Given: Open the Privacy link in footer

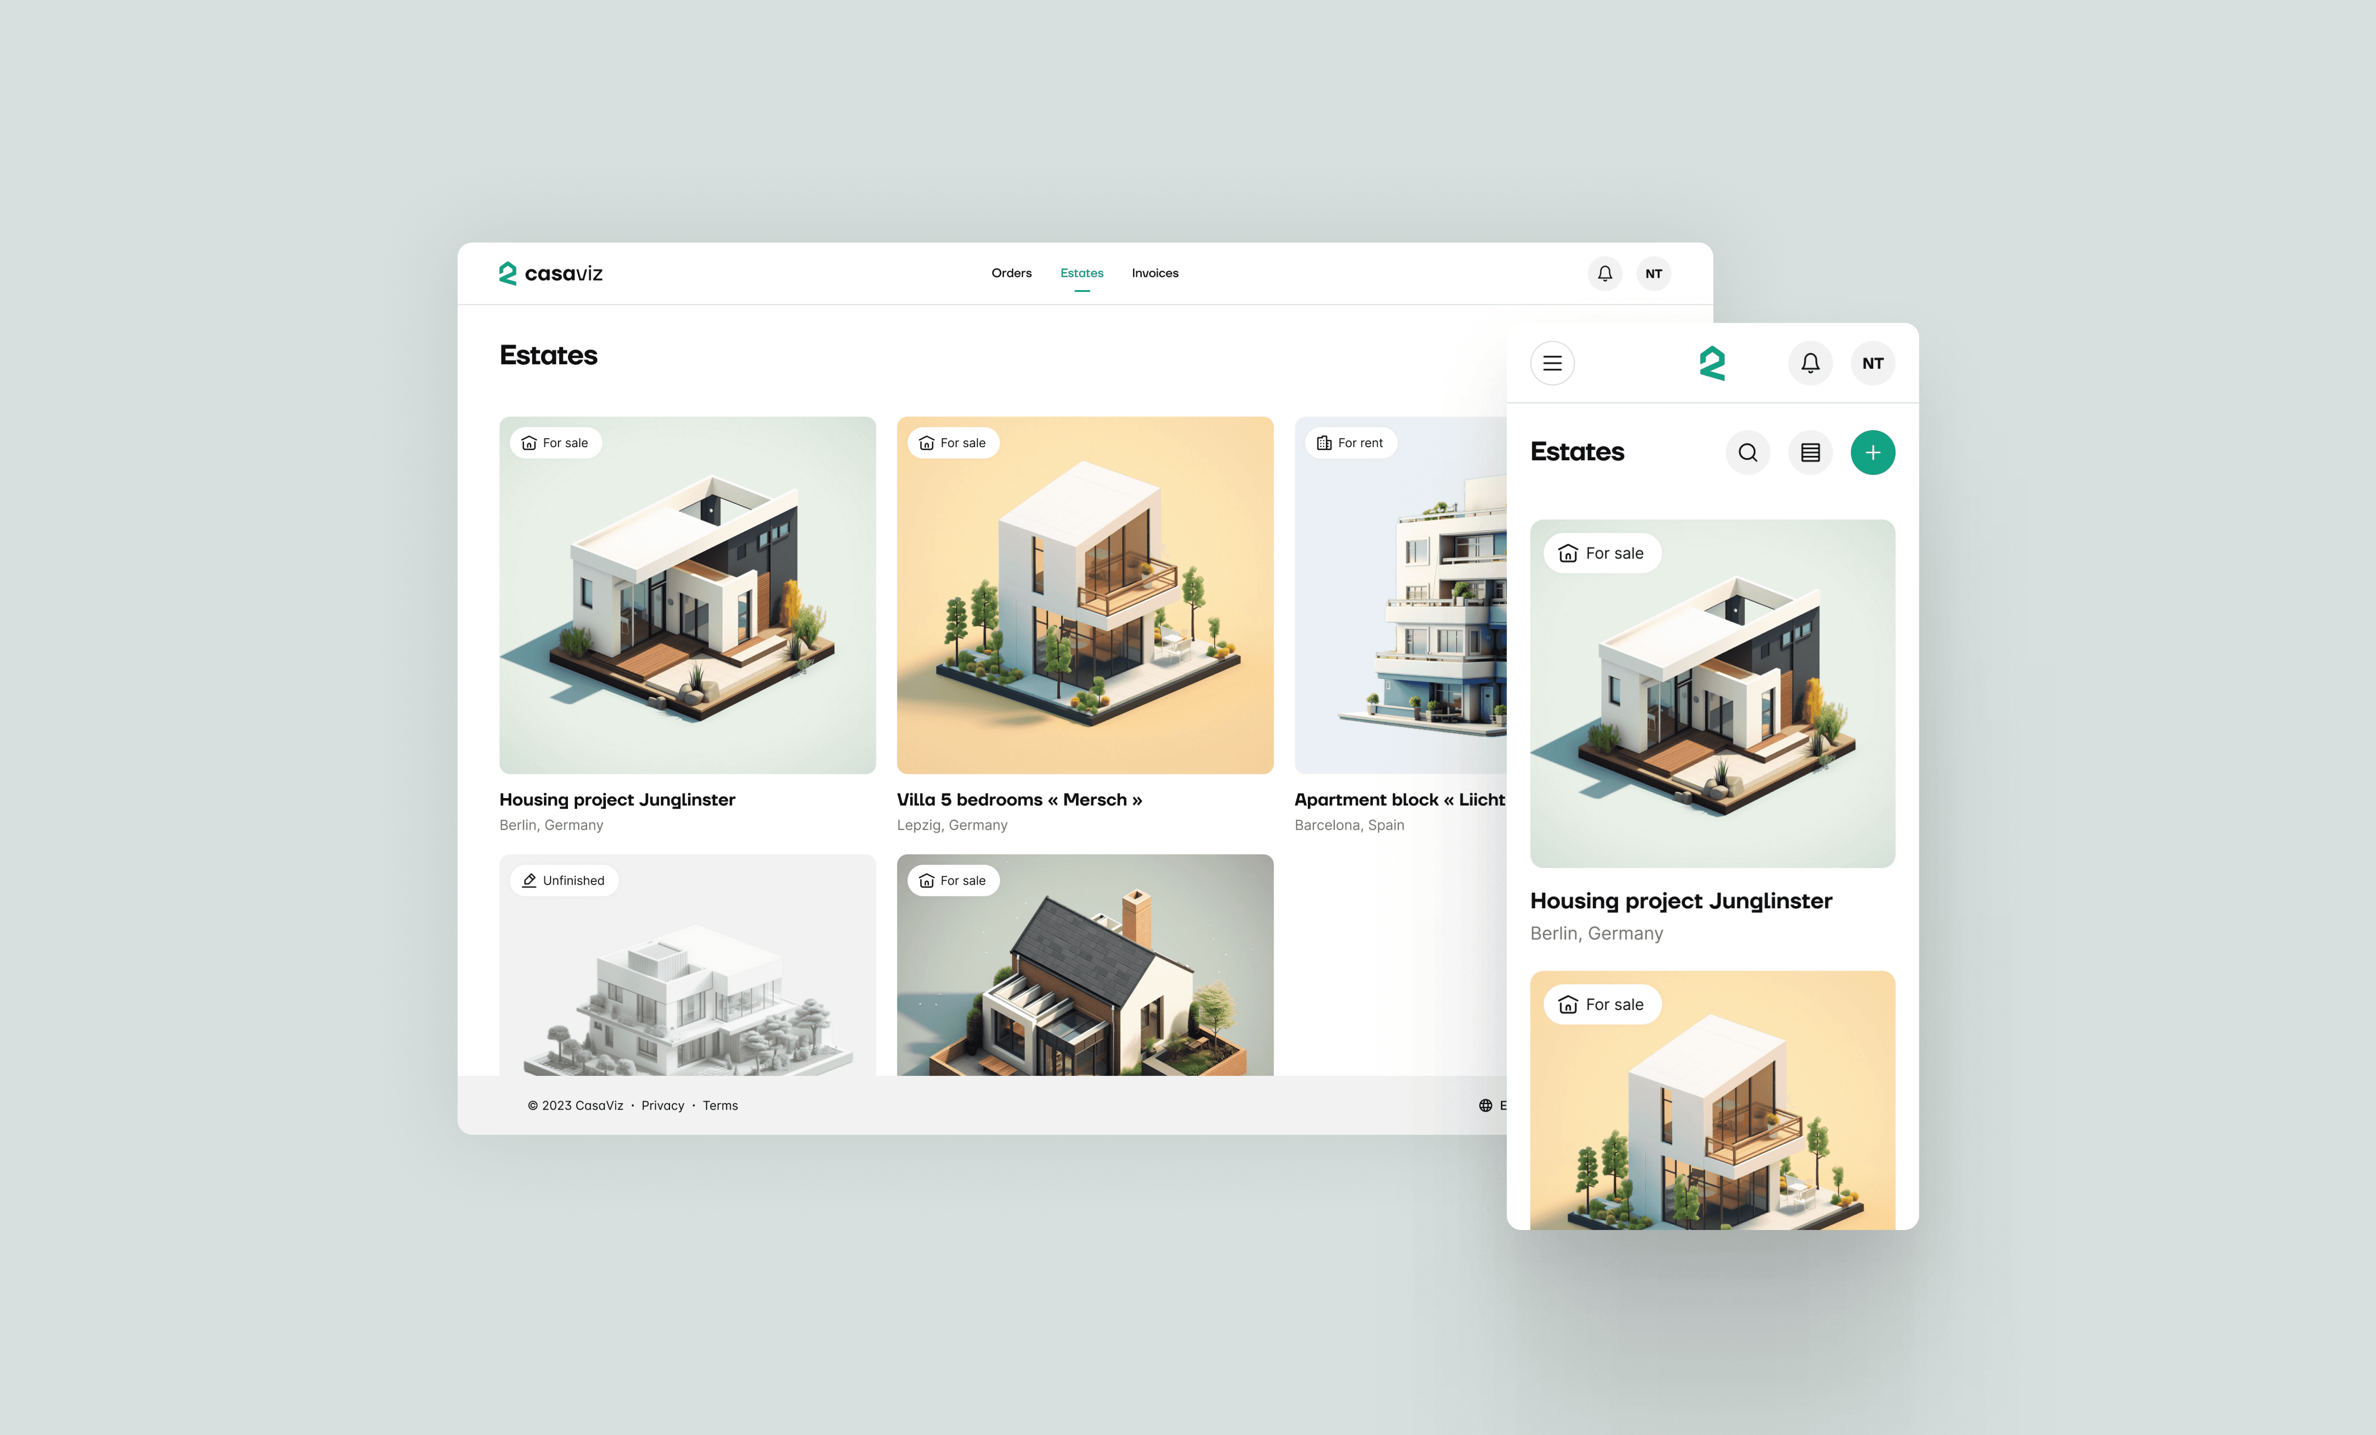Looking at the screenshot, I should tap(663, 1105).
